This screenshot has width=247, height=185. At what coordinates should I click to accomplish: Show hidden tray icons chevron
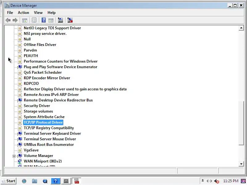coord(203,181)
